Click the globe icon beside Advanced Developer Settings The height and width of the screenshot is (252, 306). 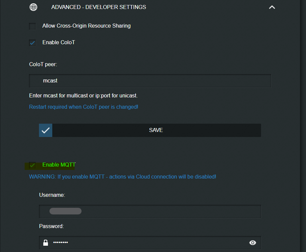tap(33, 7)
